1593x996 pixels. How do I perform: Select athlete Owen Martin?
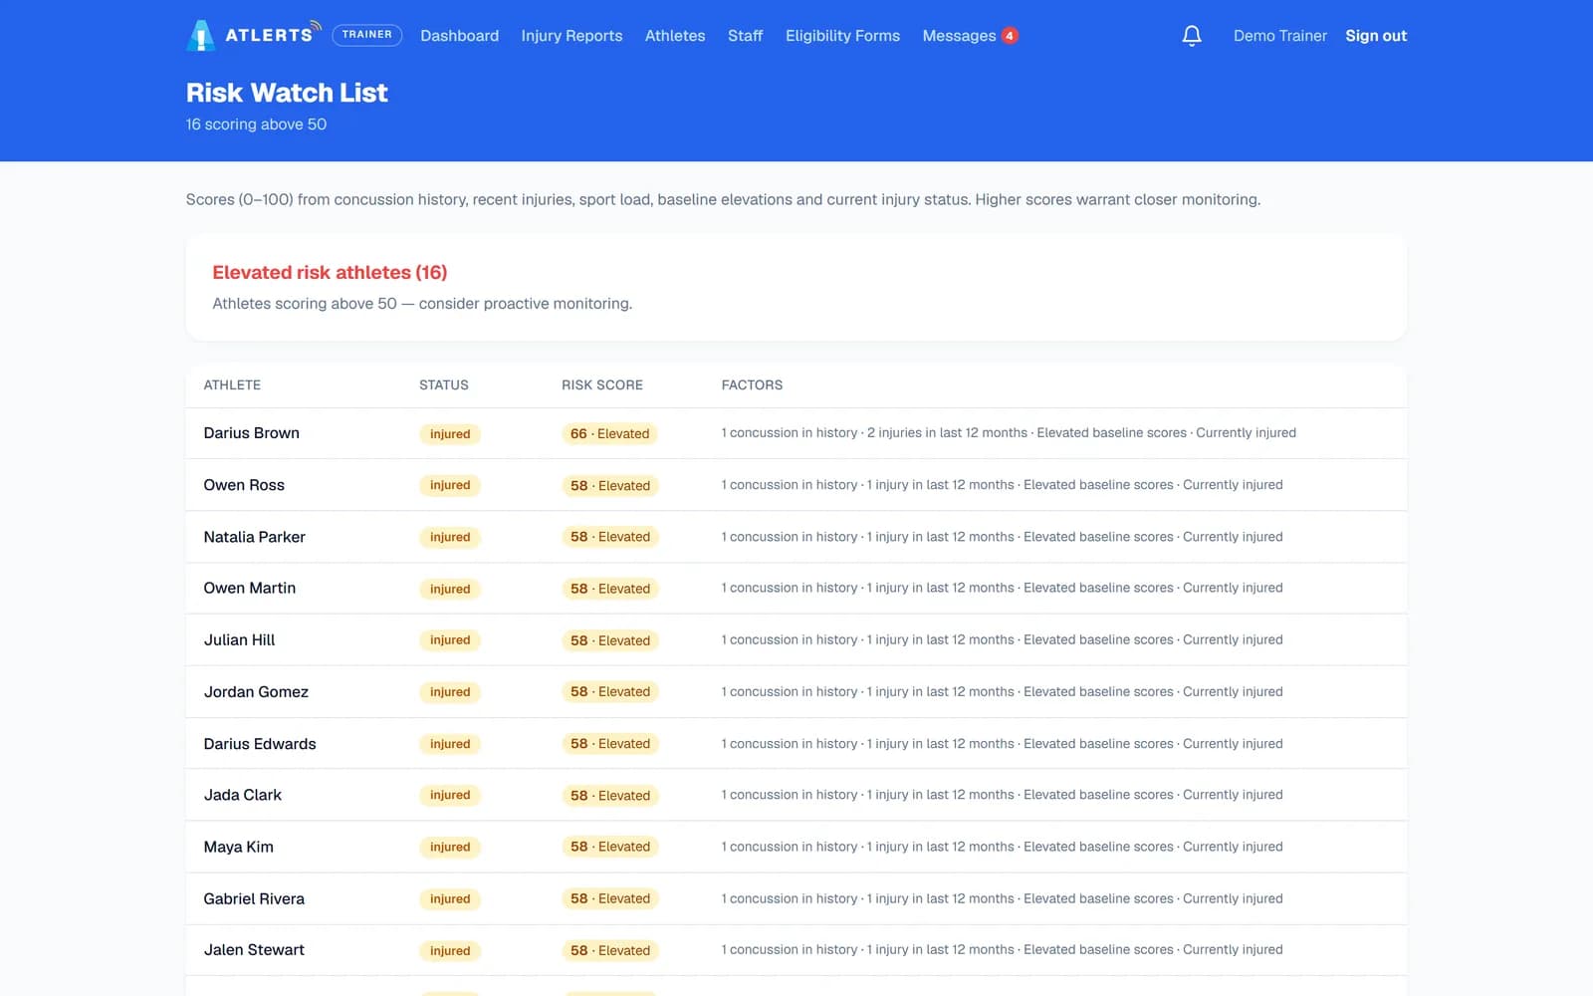coord(249,588)
